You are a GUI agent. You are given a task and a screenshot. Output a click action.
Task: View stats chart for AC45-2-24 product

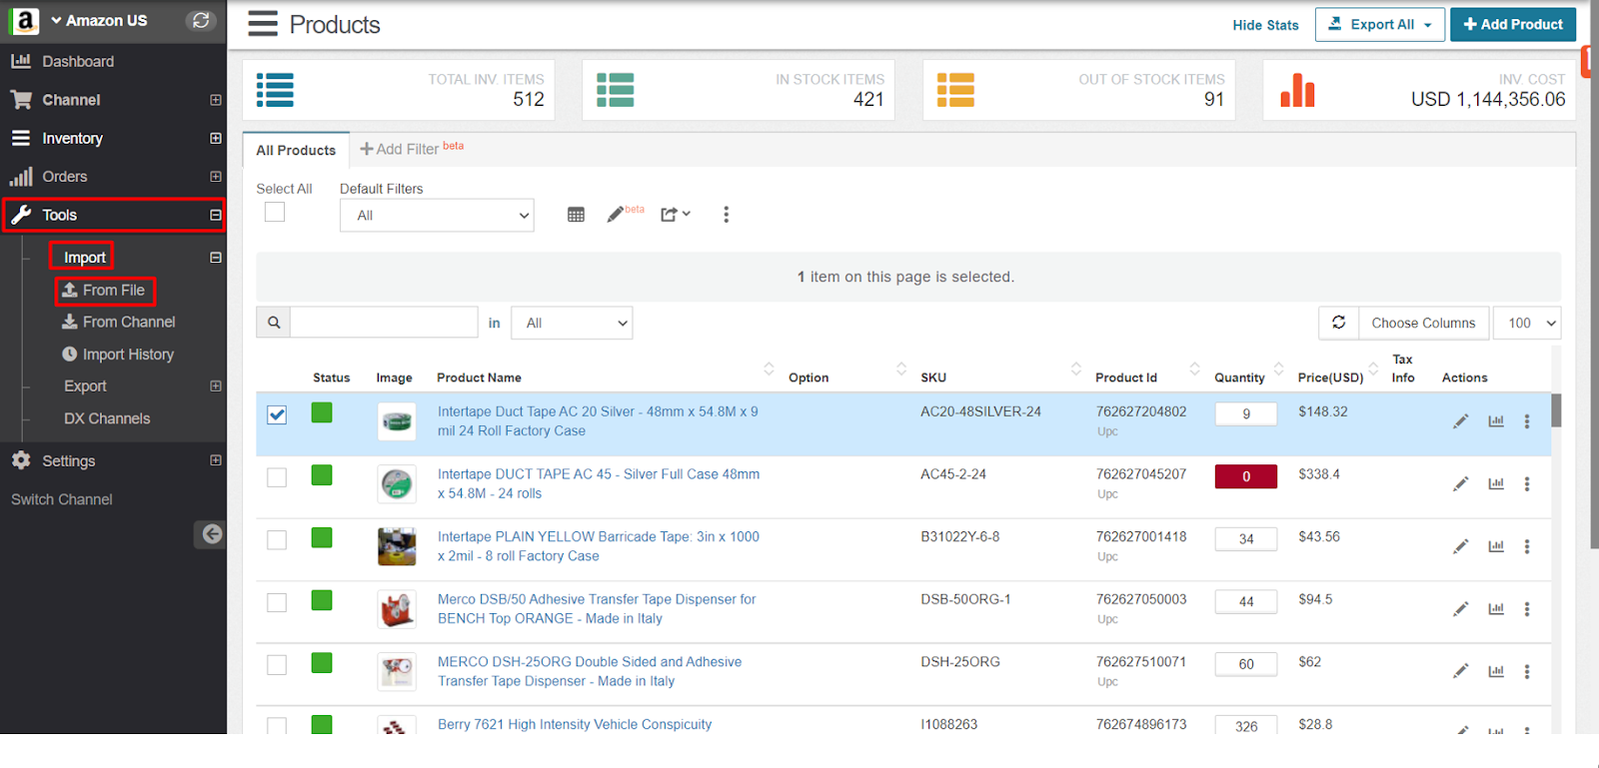(1495, 484)
